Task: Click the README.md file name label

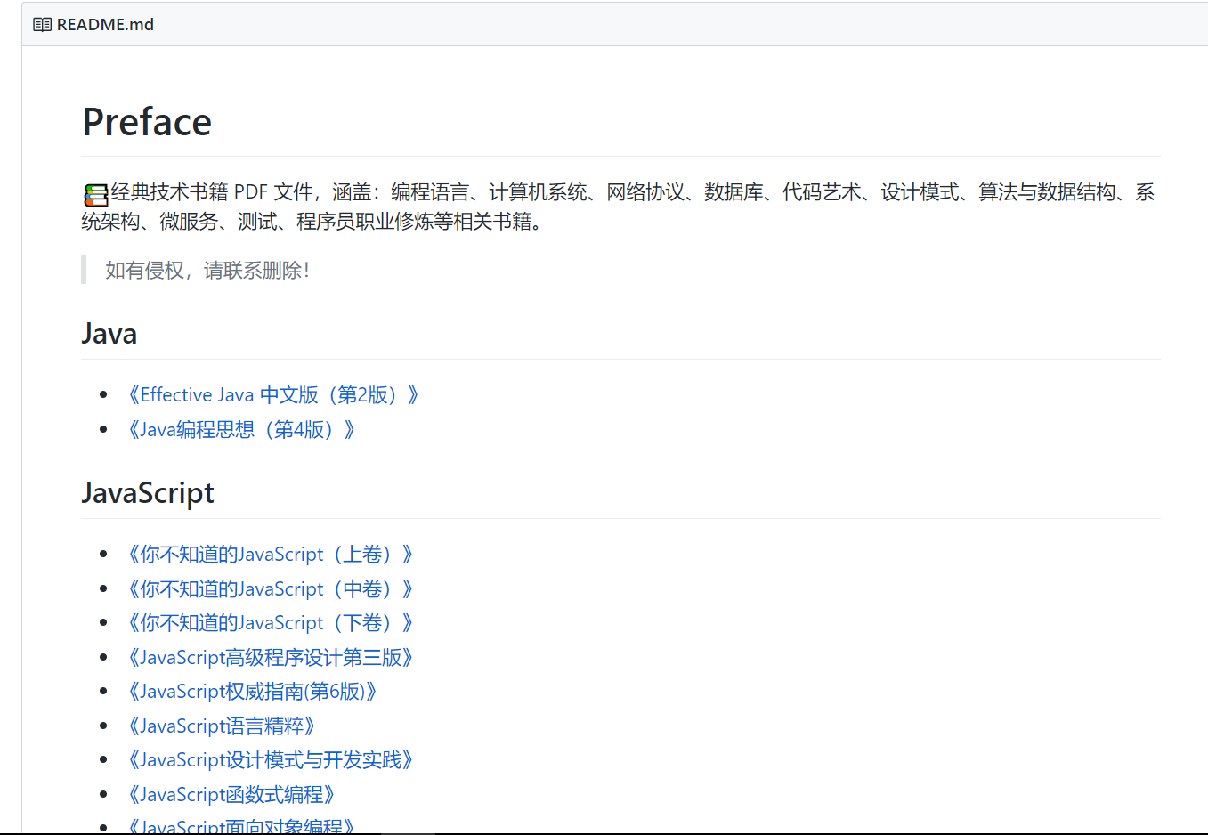Action: pyautogui.click(x=105, y=25)
